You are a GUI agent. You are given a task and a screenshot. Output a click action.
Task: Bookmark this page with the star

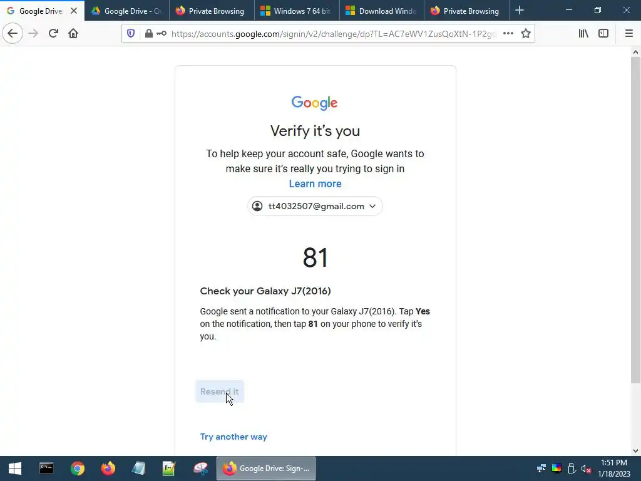tap(526, 34)
